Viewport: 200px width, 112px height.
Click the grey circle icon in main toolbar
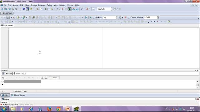(x=66, y=9)
